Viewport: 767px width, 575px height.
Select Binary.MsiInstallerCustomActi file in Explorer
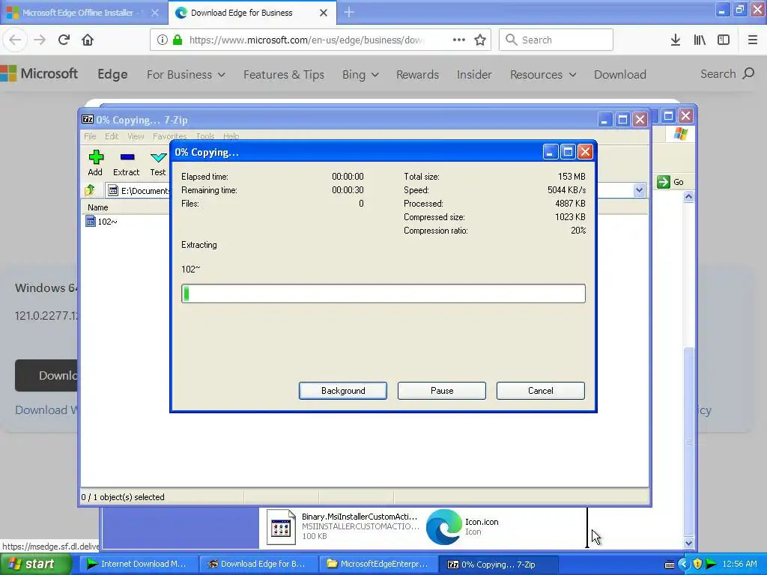(x=342, y=526)
